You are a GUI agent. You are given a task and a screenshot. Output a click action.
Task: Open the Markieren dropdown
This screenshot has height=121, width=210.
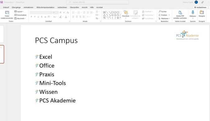click(x=164, y=18)
